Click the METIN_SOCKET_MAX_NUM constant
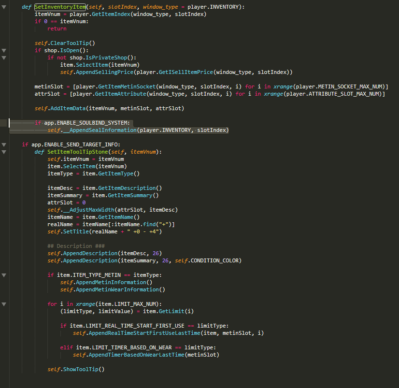The height and width of the screenshot is (388, 399). pyautogui.click(x=350, y=87)
